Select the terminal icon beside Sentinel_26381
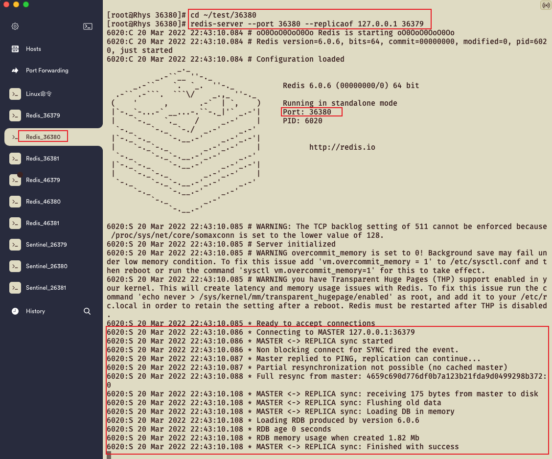The image size is (552, 459). coord(15,288)
